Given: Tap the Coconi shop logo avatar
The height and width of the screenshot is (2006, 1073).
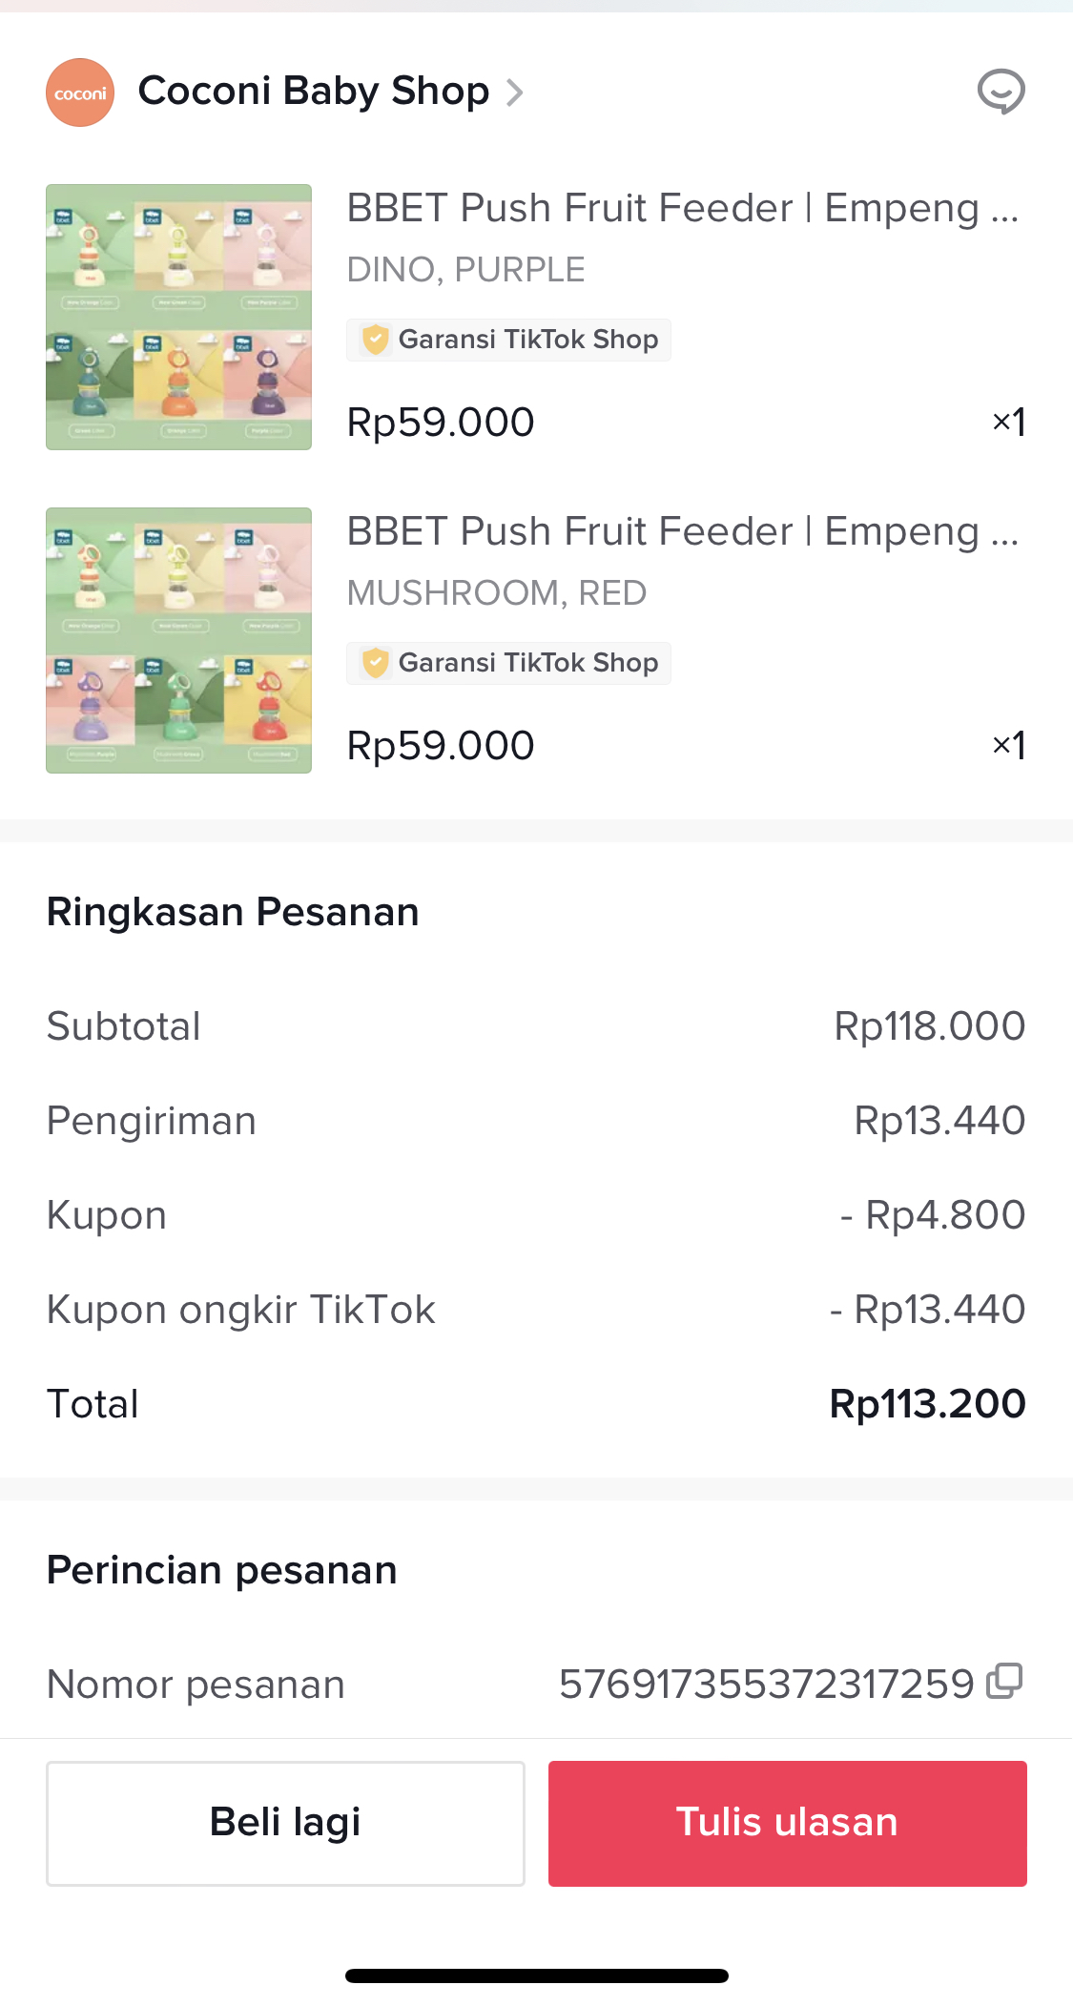Looking at the screenshot, I should pos(80,93).
